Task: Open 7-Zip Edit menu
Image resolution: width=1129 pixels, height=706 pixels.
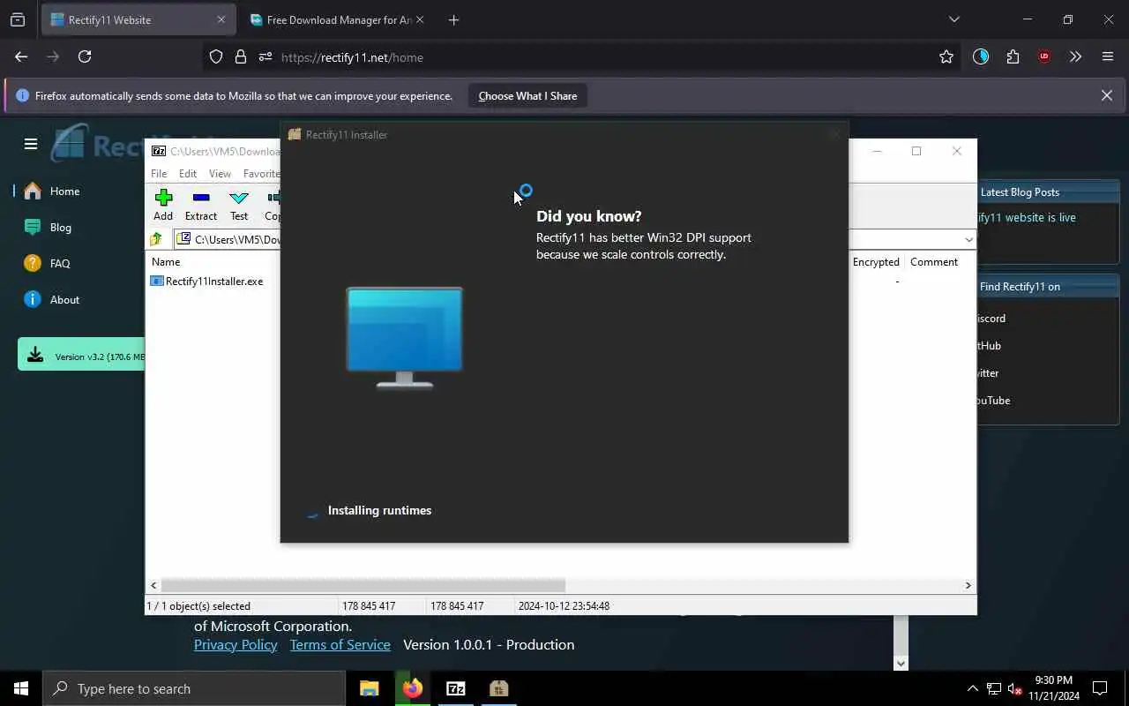Action: (188, 174)
